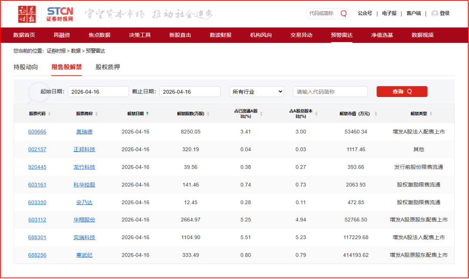Open stock code 688256 link
The image size is (469, 279).
[x=37, y=255]
